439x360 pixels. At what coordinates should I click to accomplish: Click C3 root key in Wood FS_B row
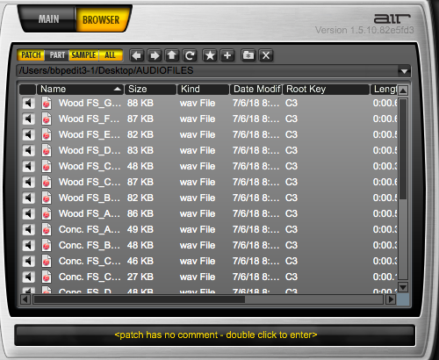pos(291,198)
